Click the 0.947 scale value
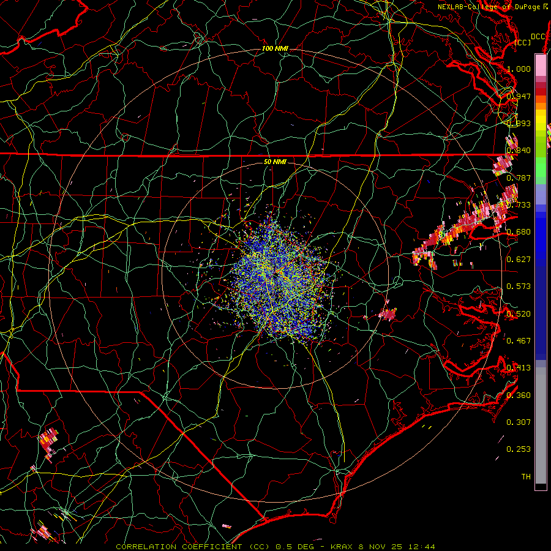This screenshot has width=551, height=551. (x=519, y=96)
